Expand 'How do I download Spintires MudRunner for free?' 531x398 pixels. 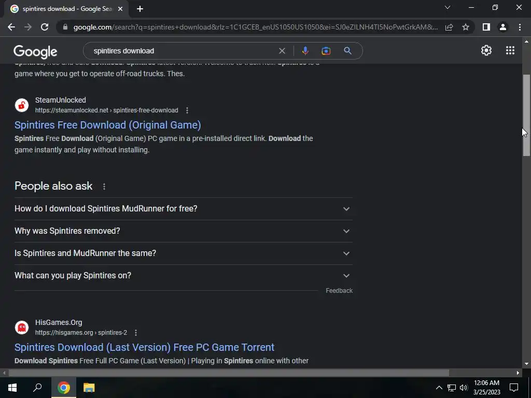coord(184,209)
